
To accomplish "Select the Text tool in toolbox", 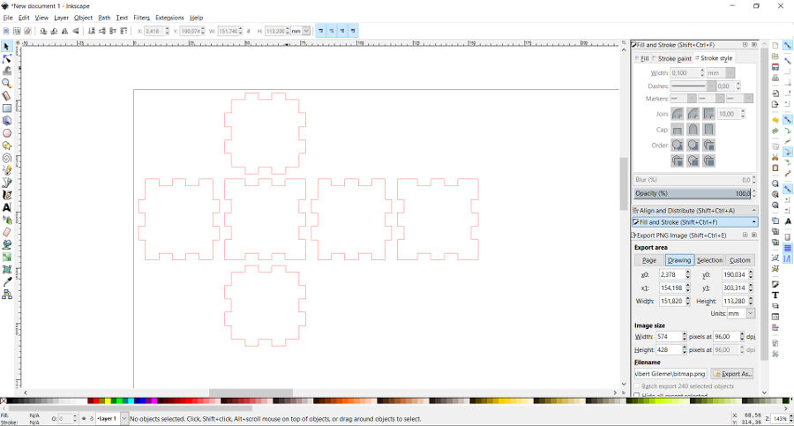I will (x=7, y=207).
